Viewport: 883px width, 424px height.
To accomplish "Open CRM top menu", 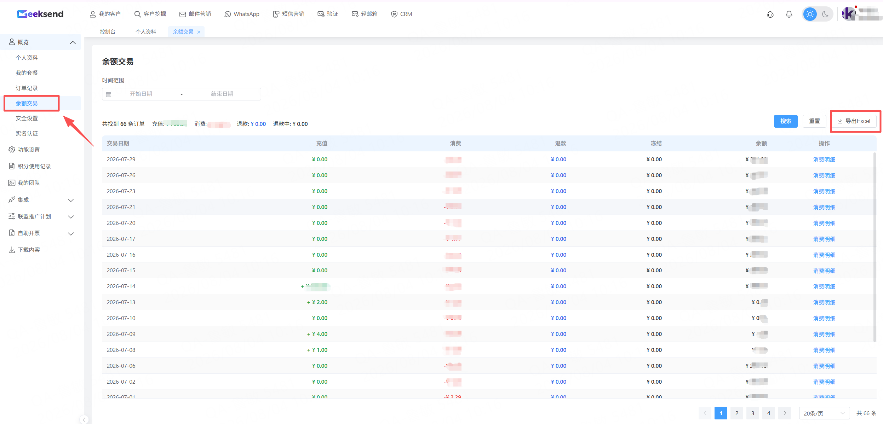I will click(401, 14).
